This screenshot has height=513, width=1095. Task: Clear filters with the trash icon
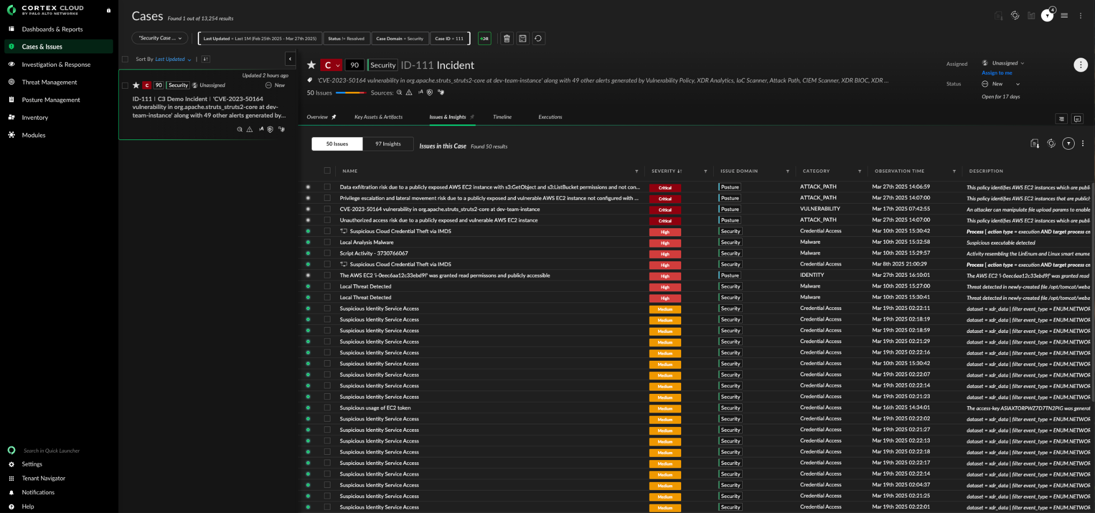coord(507,38)
